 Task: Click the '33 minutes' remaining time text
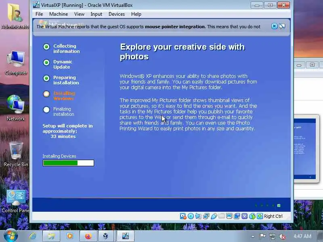pos(63,136)
